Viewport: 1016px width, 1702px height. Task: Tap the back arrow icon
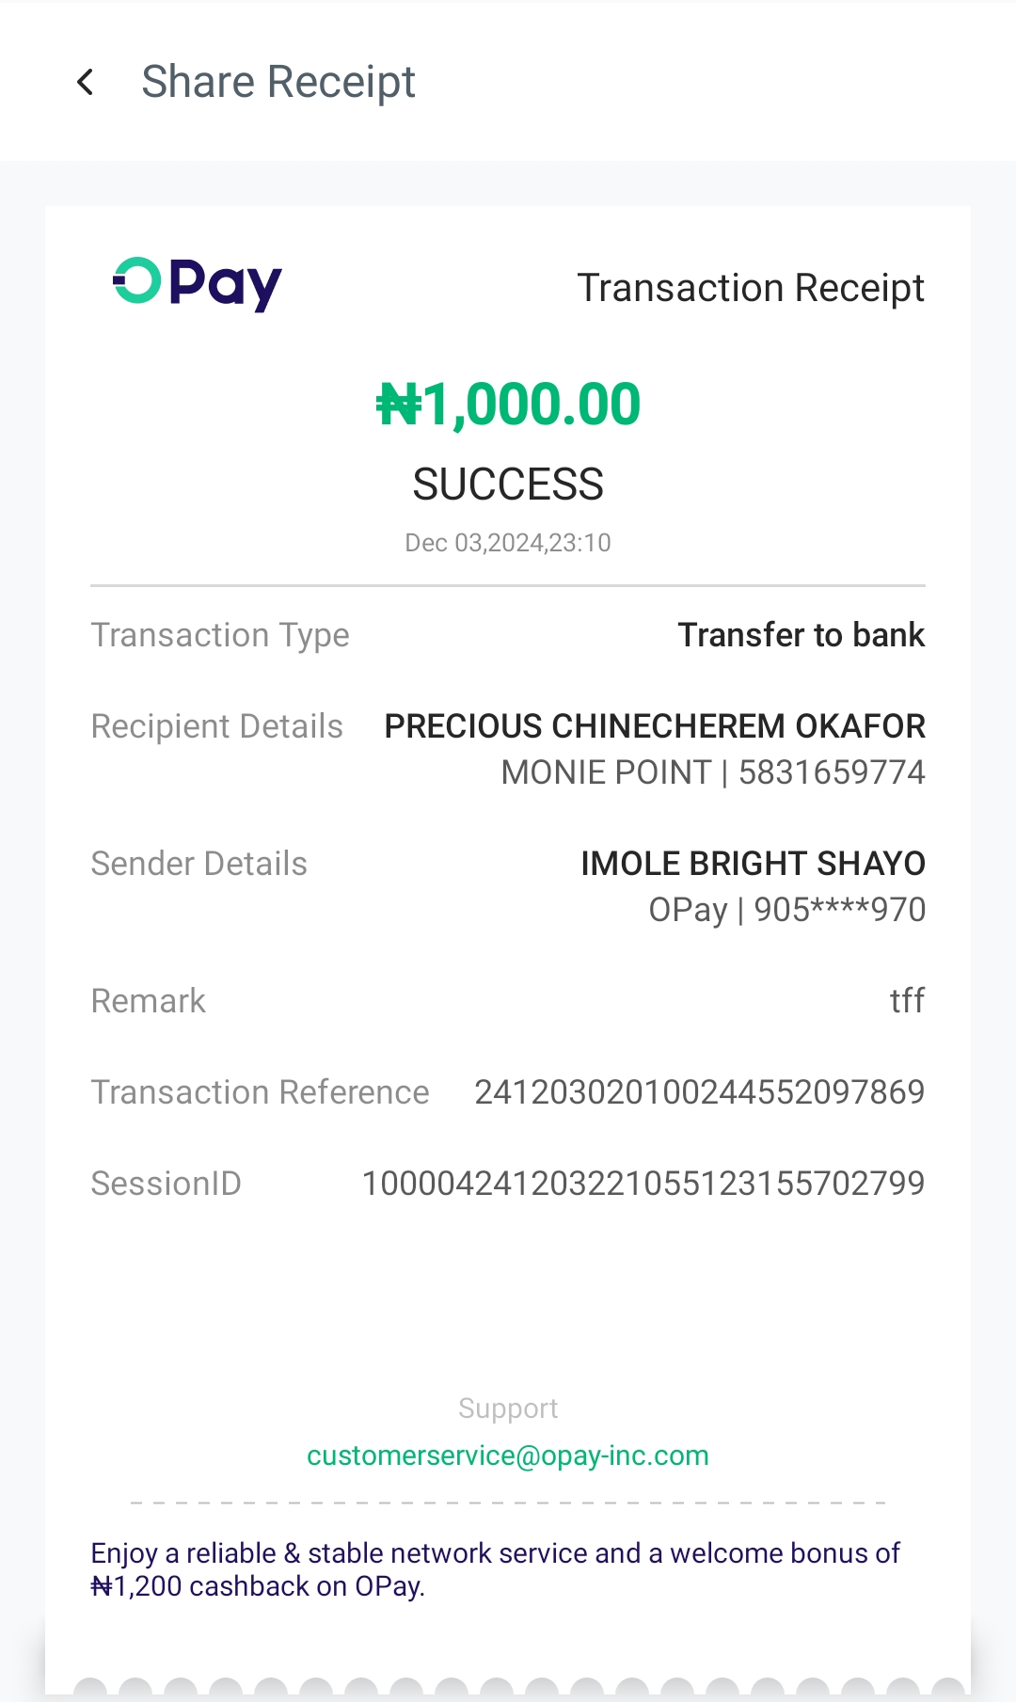(86, 82)
